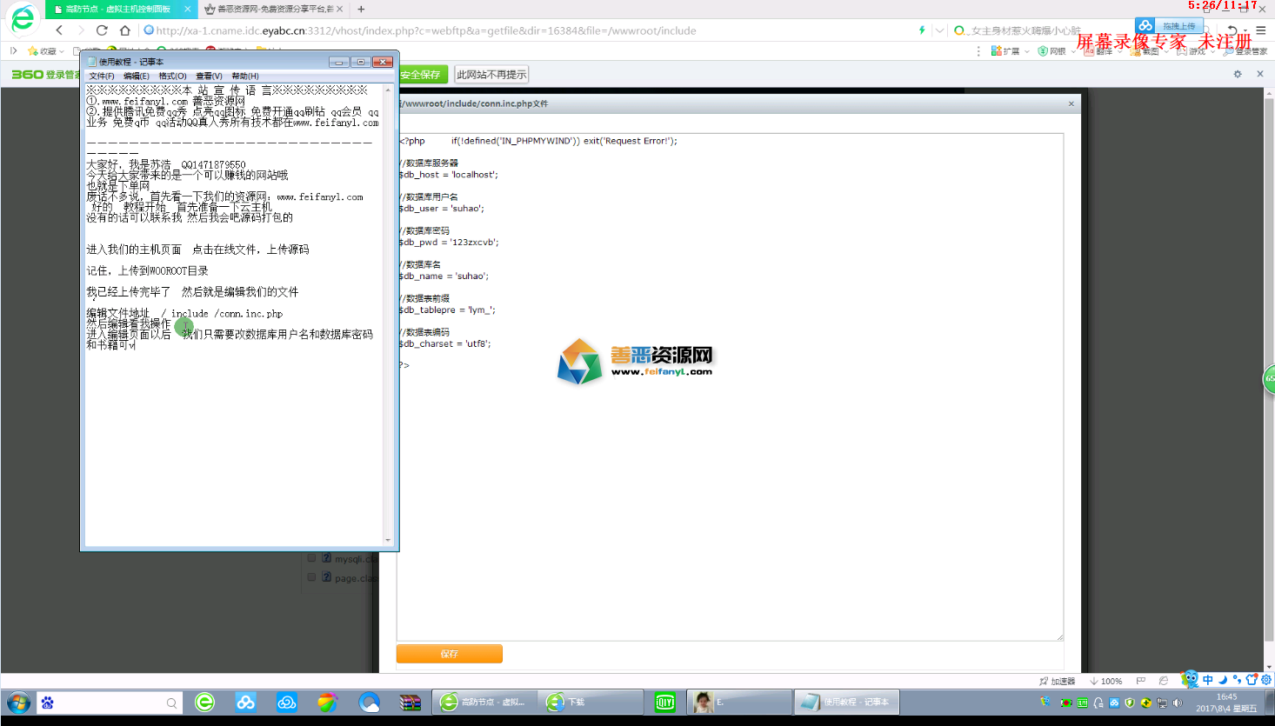Open the 文件(F) menu in Notepad

[x=101, y=77]
